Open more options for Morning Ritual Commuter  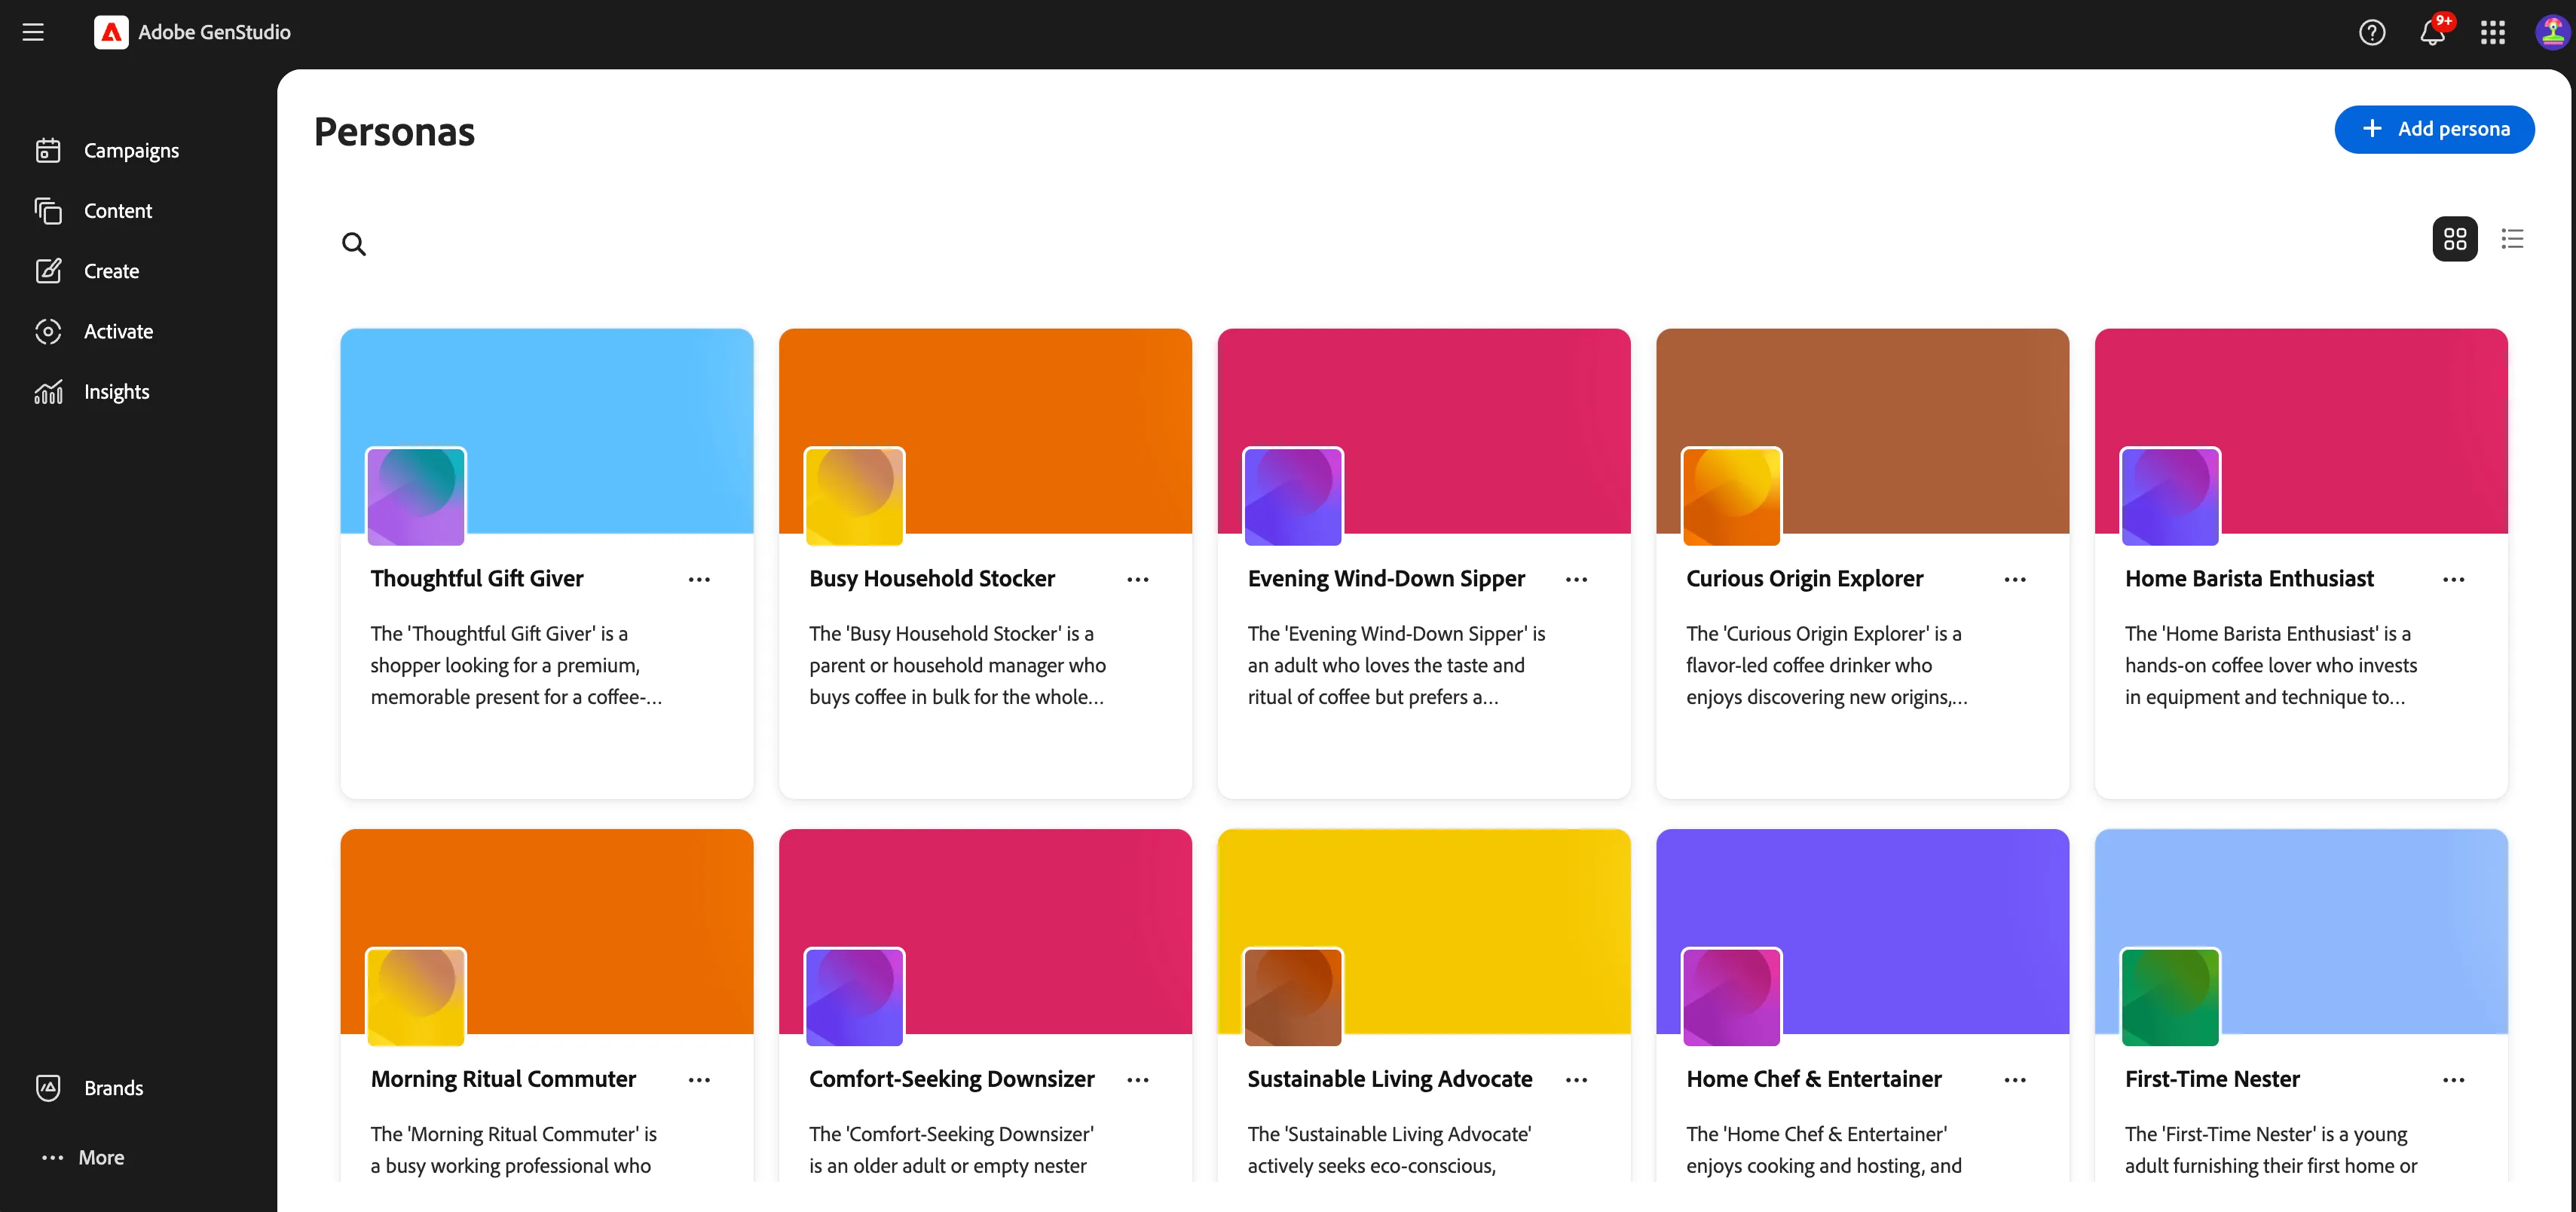tap(699, 1080)
